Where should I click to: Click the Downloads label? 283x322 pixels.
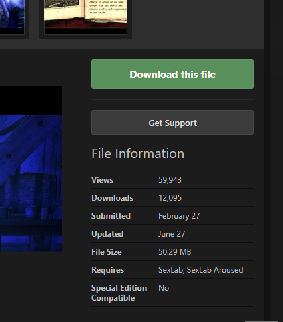pos(112,198)
